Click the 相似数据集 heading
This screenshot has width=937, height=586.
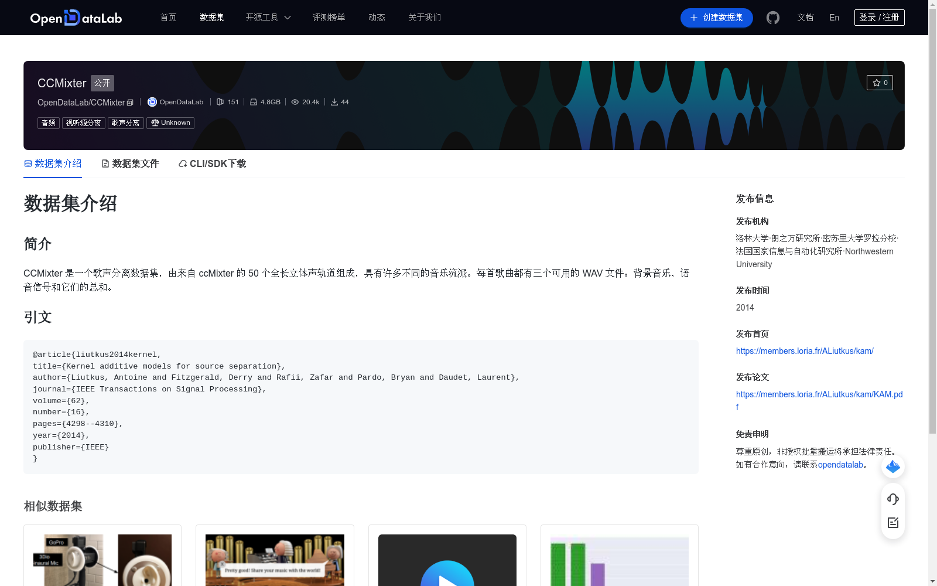(x=53, y=506)
